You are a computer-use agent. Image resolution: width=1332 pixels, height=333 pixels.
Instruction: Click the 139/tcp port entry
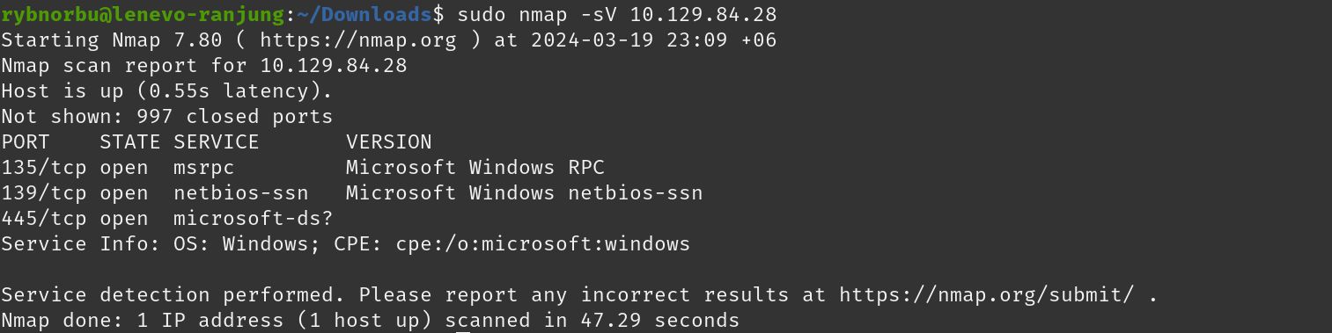click(x=43, y=192)
